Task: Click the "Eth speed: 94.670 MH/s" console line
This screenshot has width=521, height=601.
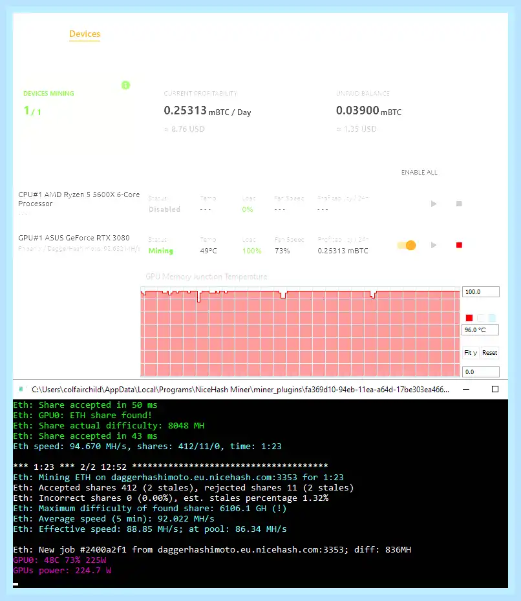Action: pos(147,447)
